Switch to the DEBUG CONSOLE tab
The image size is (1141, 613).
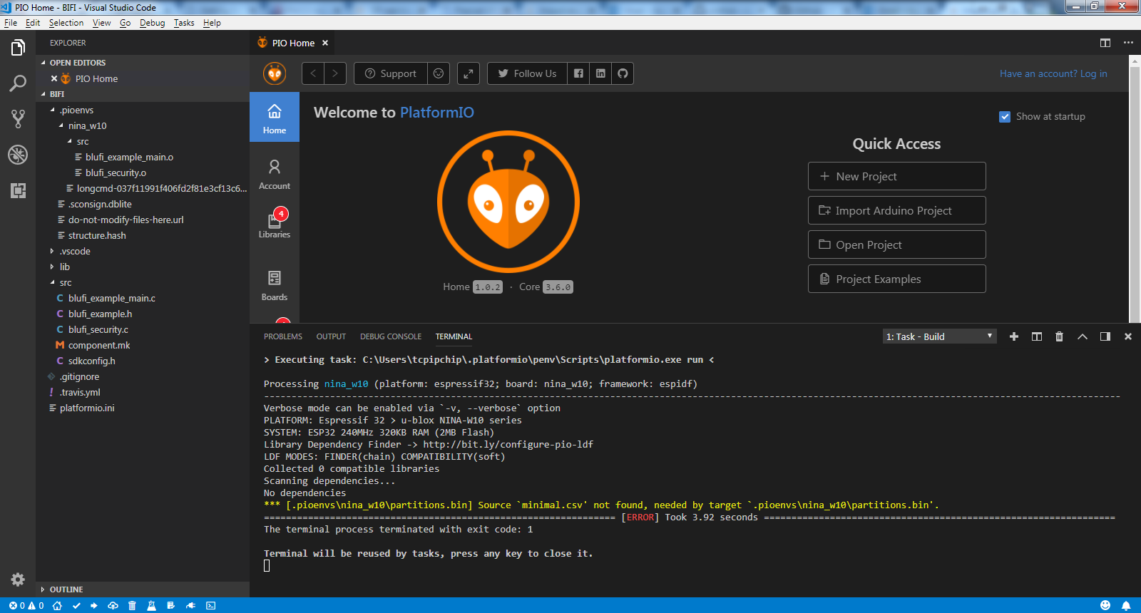[x=391, y=336]
